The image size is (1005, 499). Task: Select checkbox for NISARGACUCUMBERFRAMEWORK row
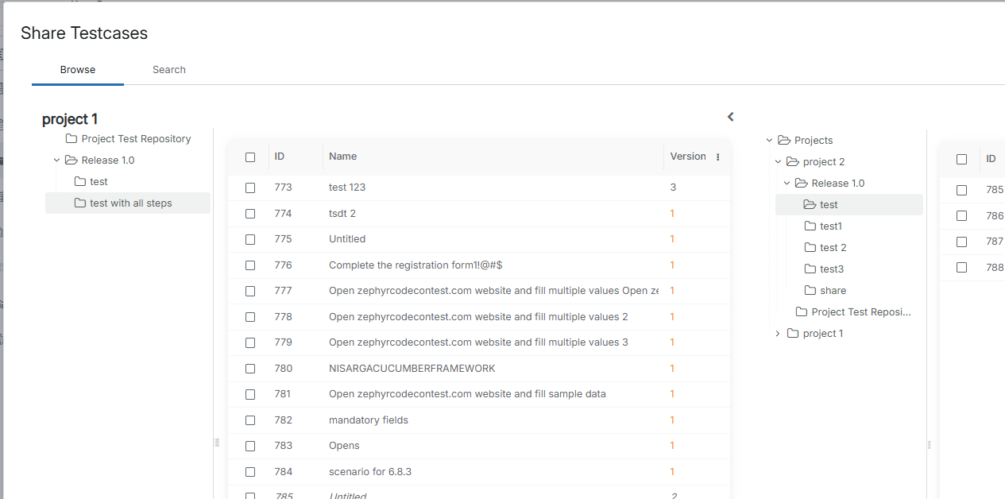(x=250, y=369)
